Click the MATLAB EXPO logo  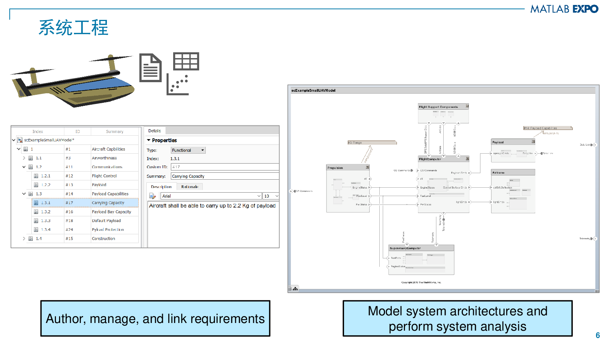[x=564, y=9]
